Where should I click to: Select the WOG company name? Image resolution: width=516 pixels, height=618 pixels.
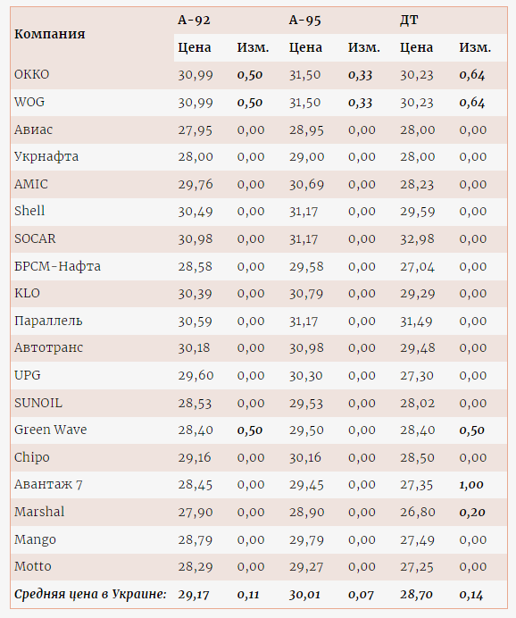pos(29,102)
